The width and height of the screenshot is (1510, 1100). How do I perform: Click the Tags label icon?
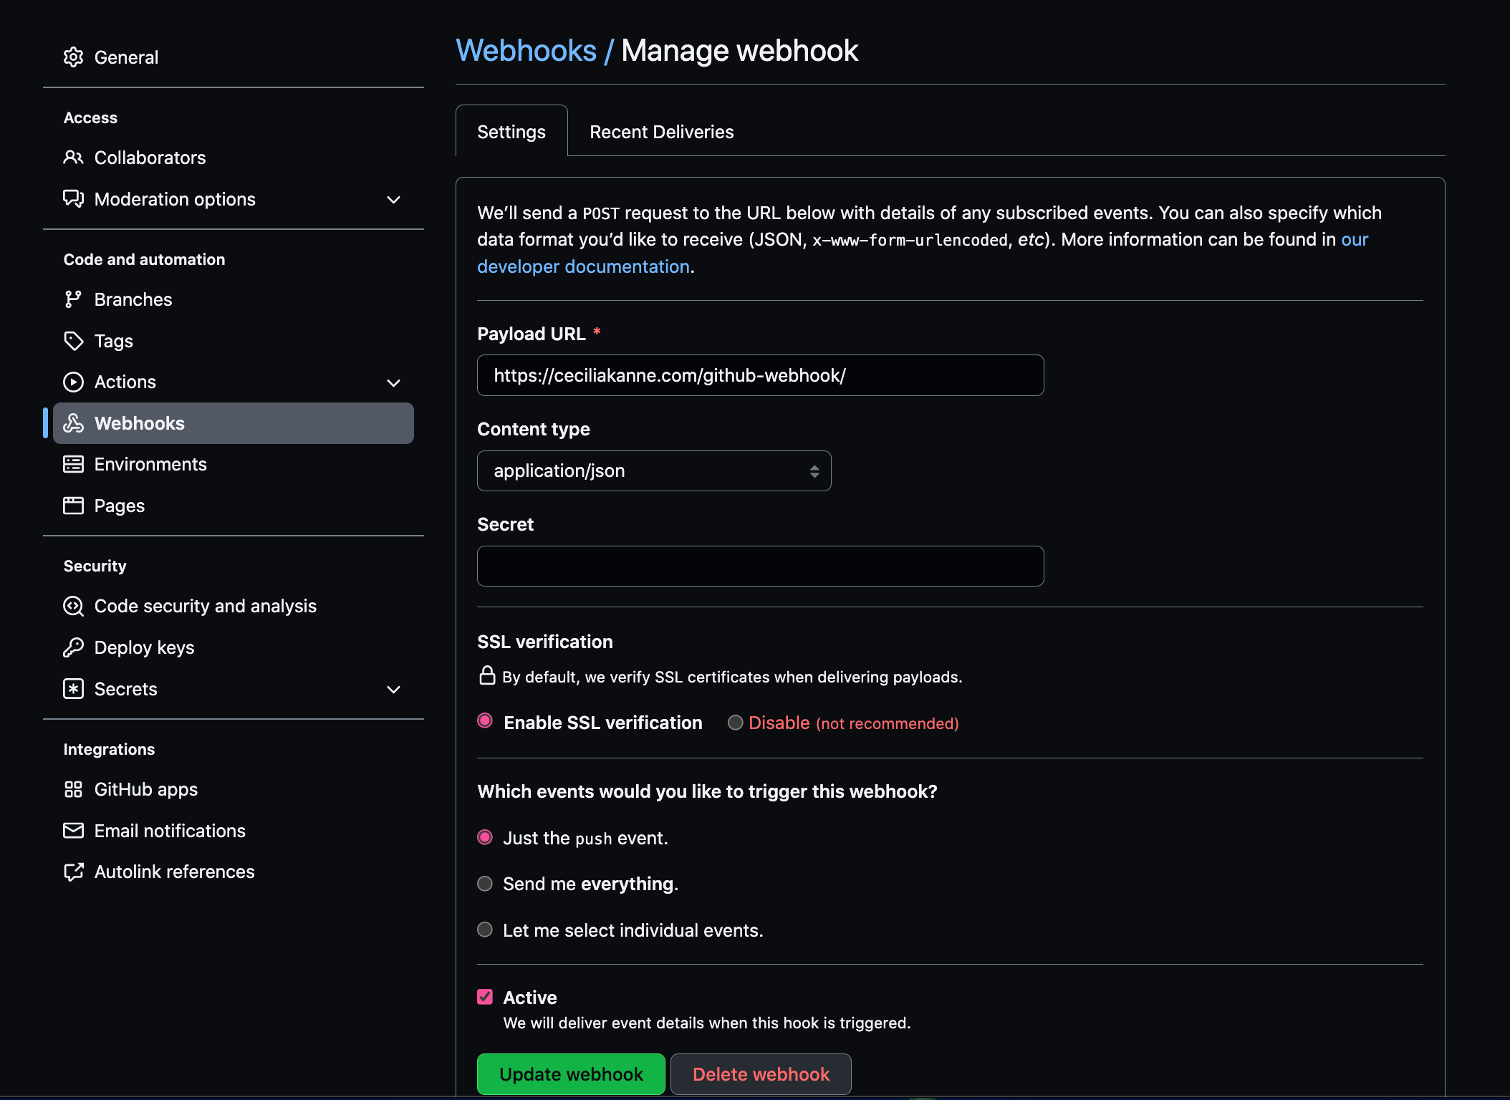coord(73,341)
